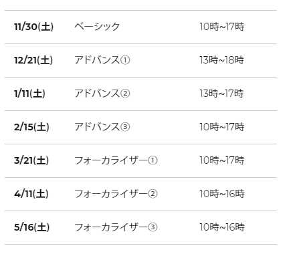Select the アドバンス② course text
Image resolution: width=305 pixels, height=256 pixels.
(102, 94)
